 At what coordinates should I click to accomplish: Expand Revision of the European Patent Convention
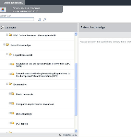click(x=10, y=64)
